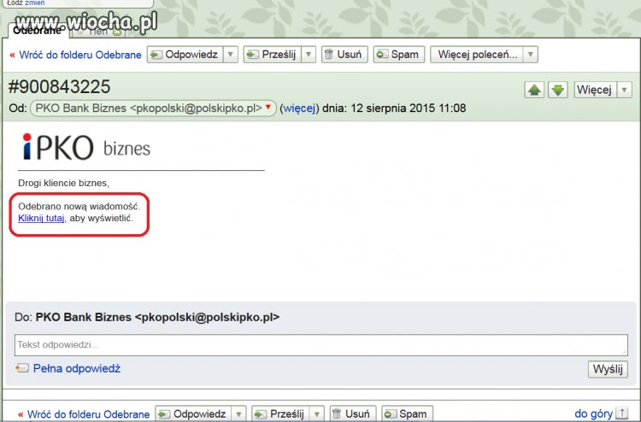Go back via top 'Wróć do folderu Odebrane' link
The image size is (641, 422).
point(80,55)
